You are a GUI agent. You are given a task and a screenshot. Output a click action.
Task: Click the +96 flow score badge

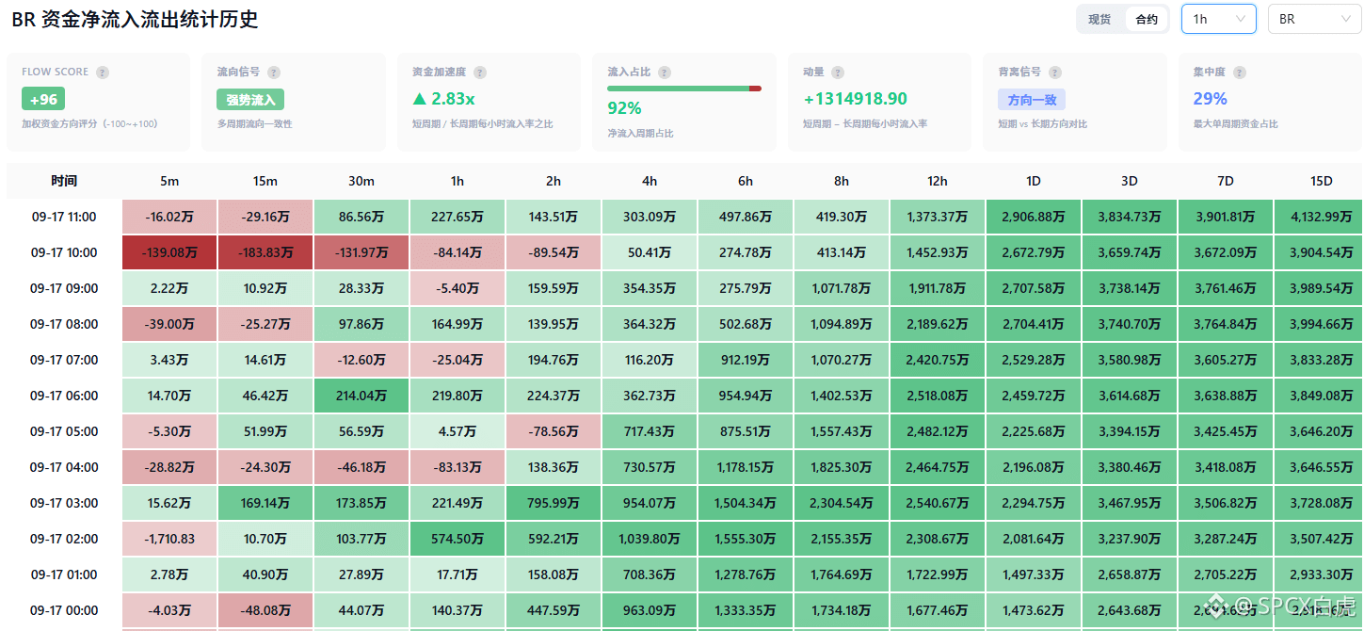(43, 99)
